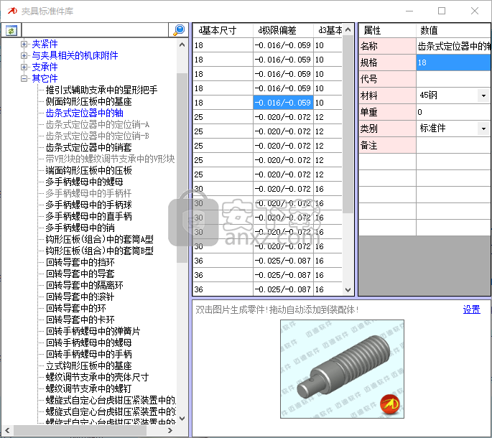Open the 材料 dropdown showing 45钢
This screenshot has height=438, width=492.
pyautogui.click(x=483, y=95)
